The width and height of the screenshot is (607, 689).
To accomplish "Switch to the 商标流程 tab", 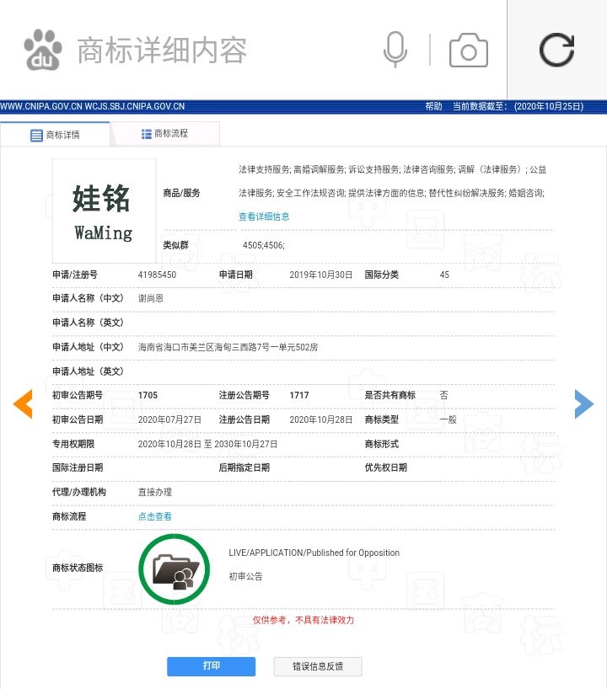I will [164, 134].
